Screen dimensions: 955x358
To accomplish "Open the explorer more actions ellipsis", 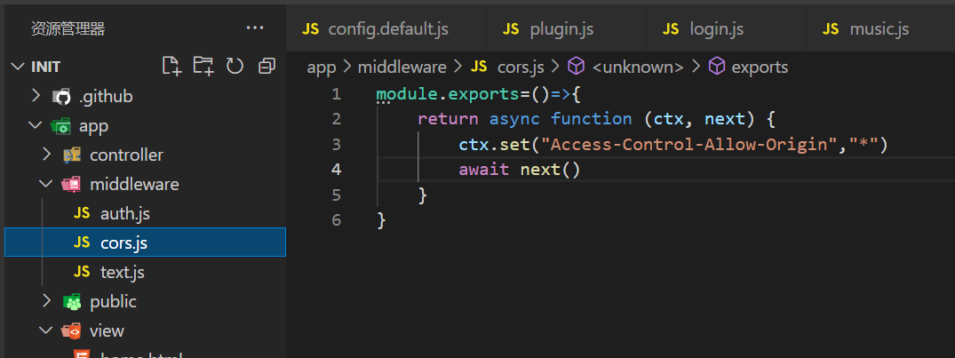I will point(255,28).
